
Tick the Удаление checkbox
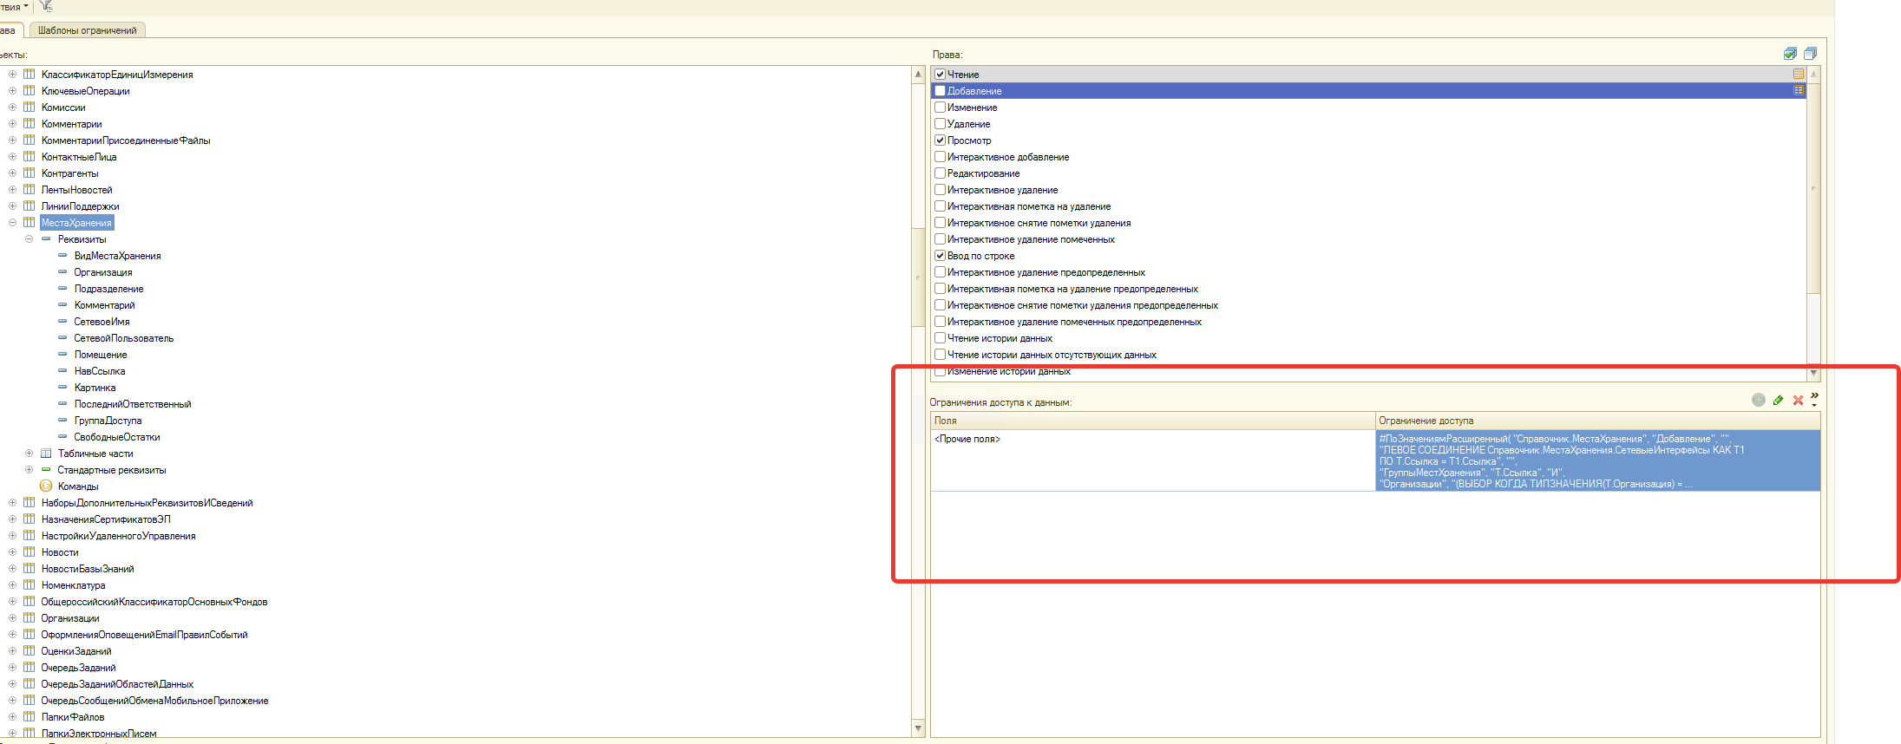pos(940,124)
